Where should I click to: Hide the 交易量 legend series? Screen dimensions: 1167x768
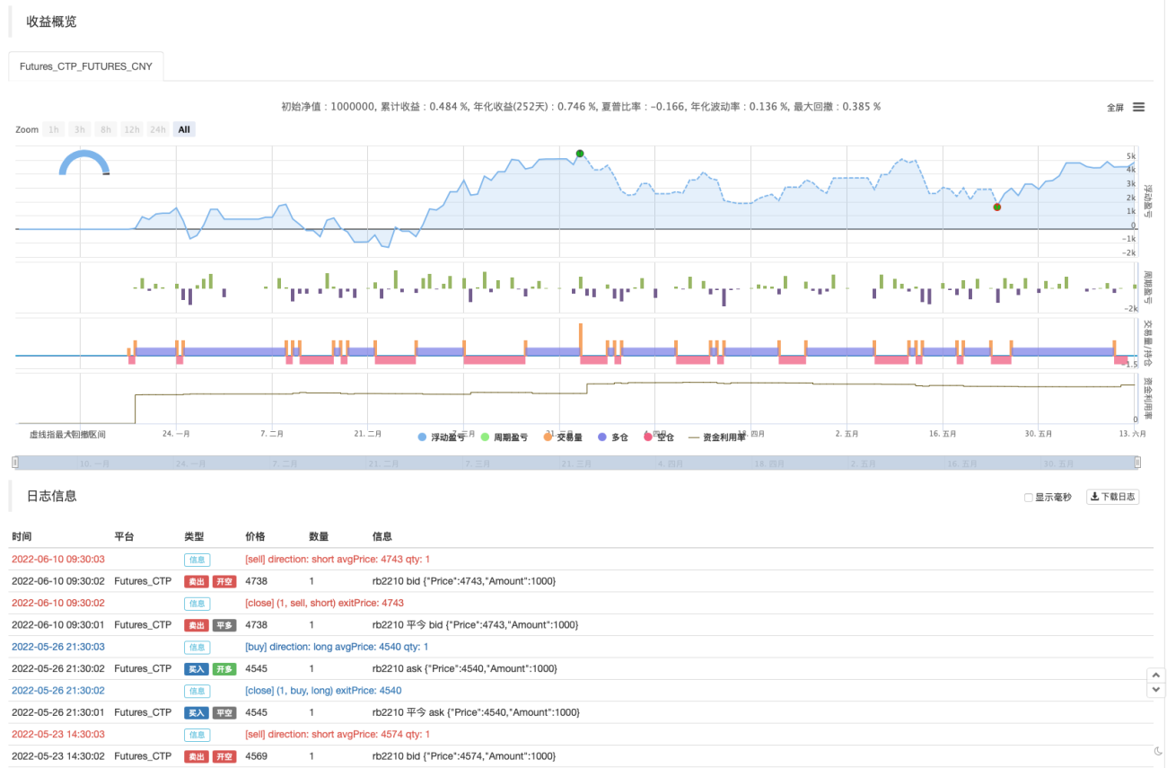pyautogui.click(x=562, y=437)
